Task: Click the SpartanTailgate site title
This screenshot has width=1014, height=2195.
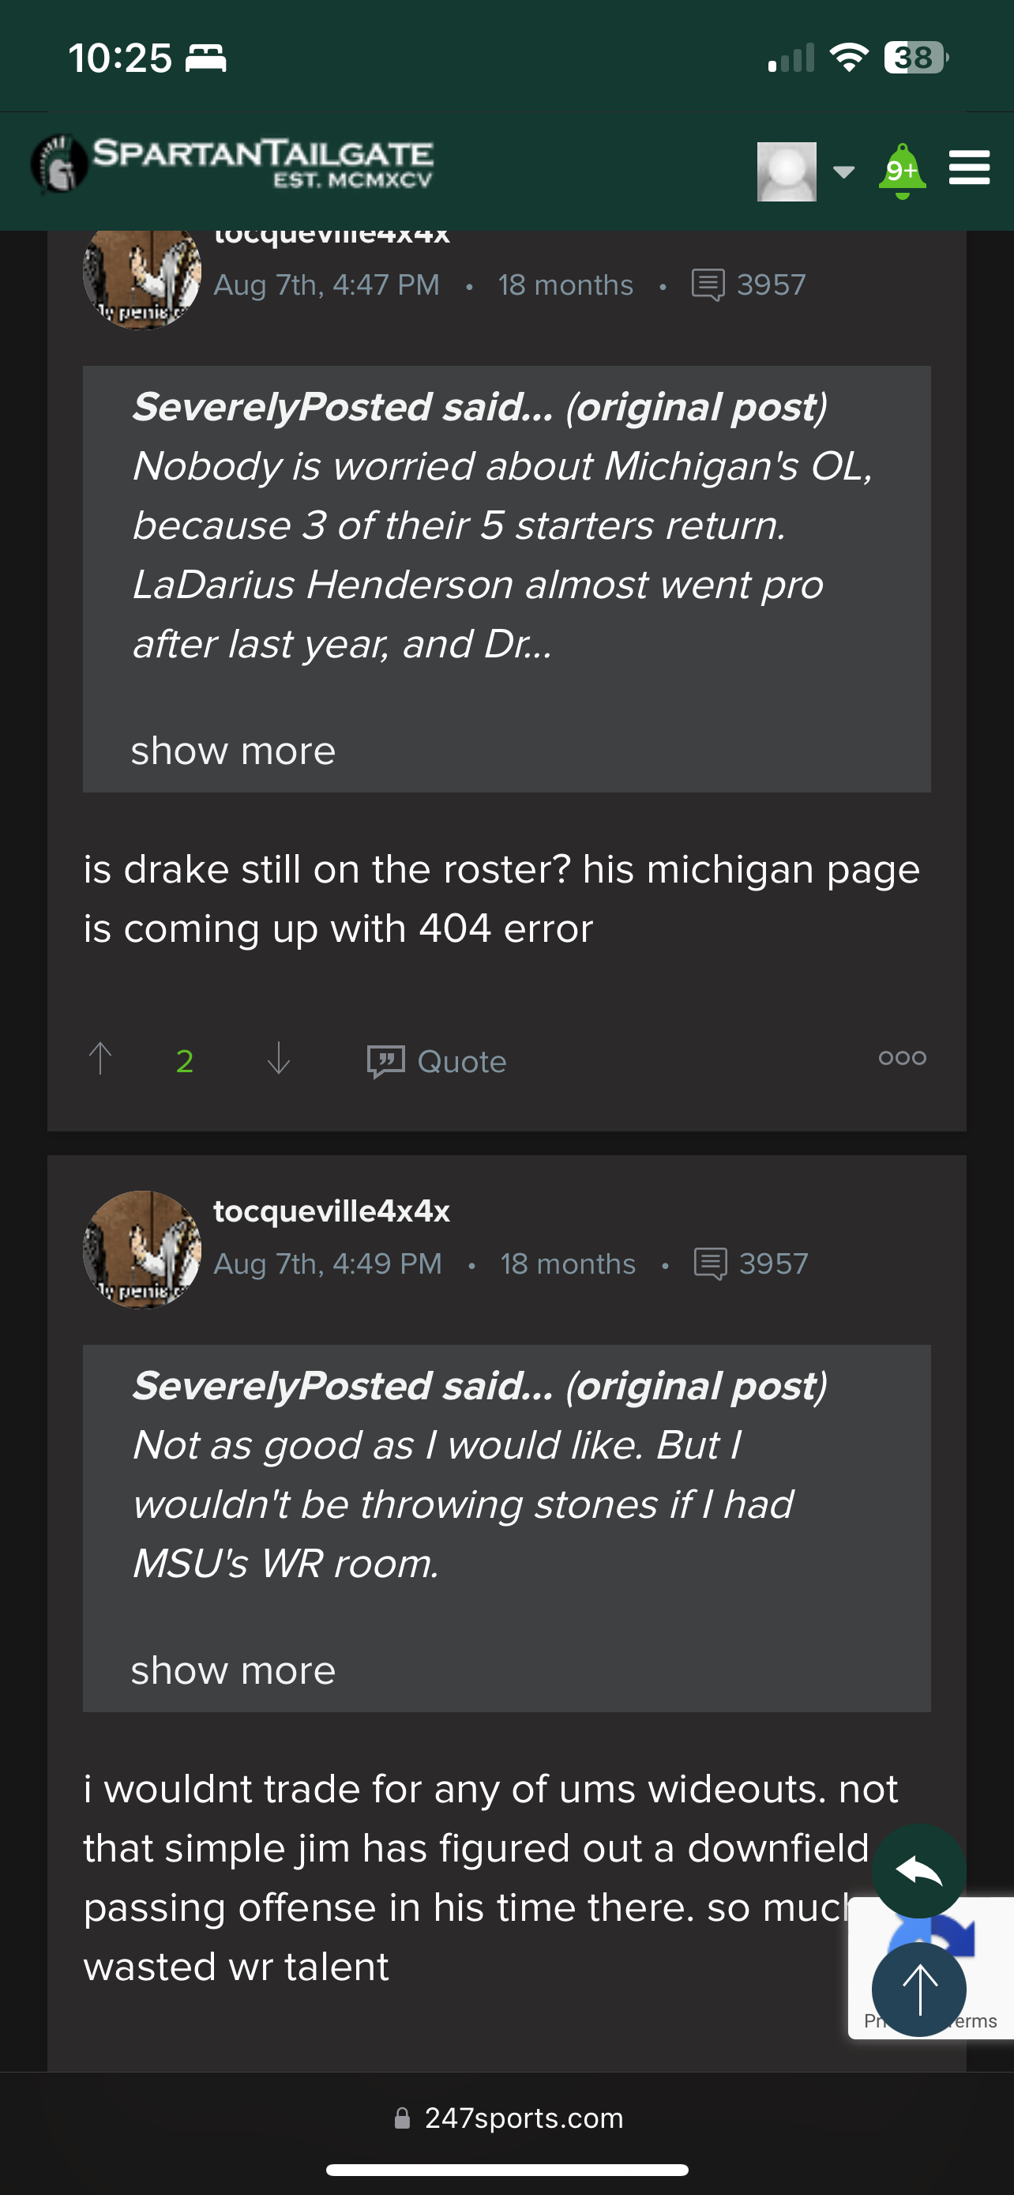Action: [x=263, y=162]
